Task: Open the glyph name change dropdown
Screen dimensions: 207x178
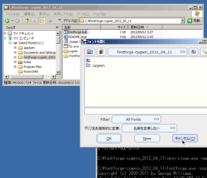Action: 149,128
